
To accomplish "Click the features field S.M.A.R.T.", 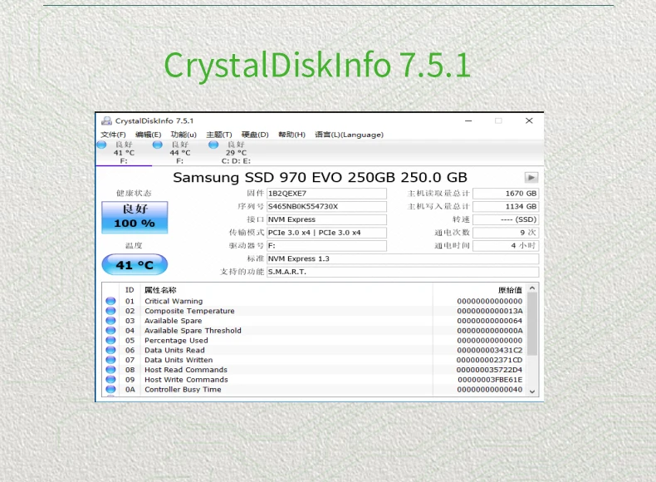I will (x=403, y=272).
